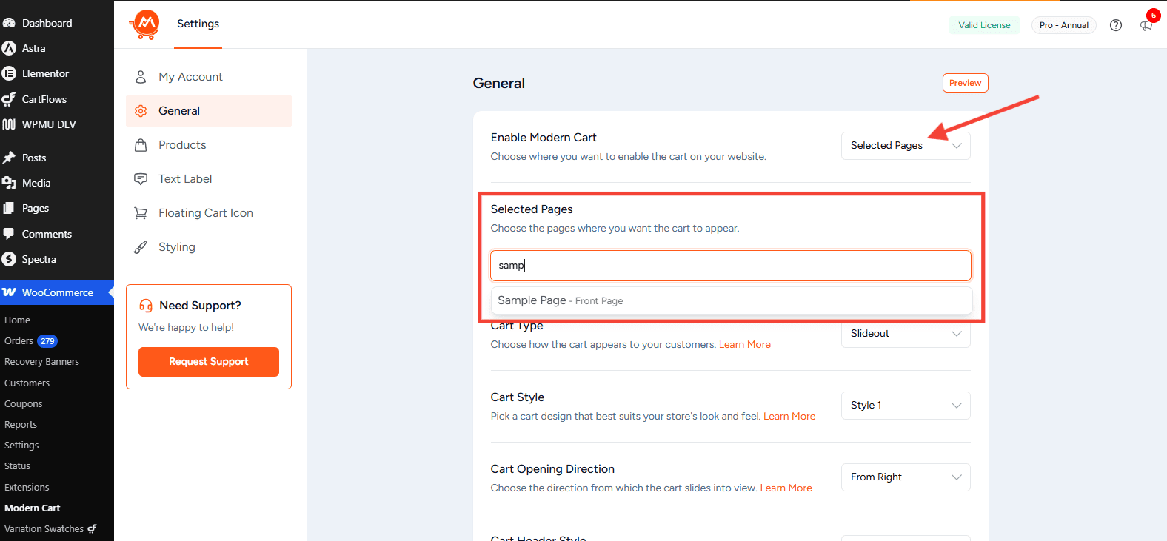Click the Valid License badge

click(x=984, y=25)
